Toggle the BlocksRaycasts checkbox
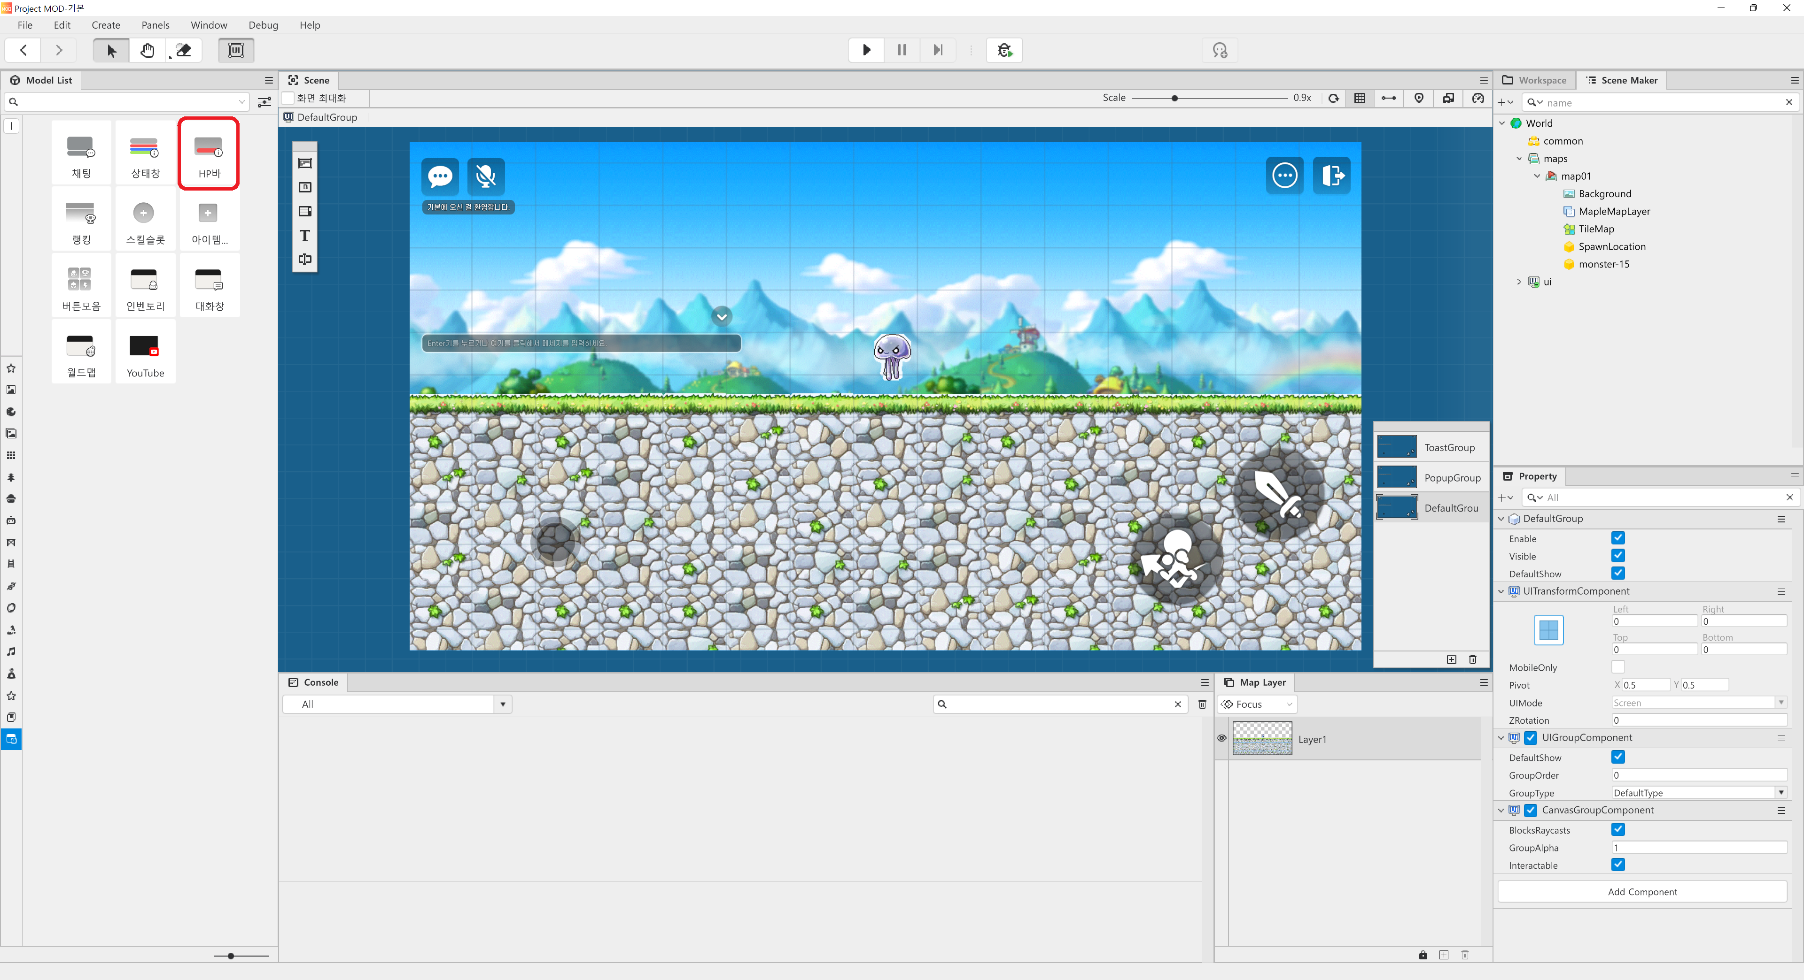The image size is (1804, 980). click(1617, 830)
